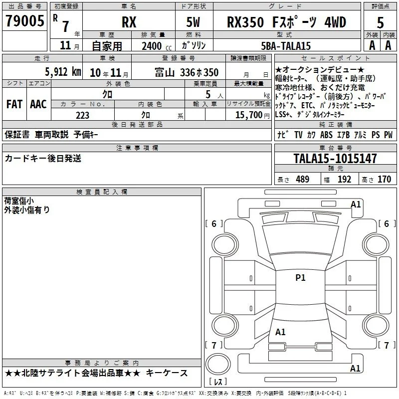Click the overall evaluation score 5
The height and width of the screenshot is (399, 399).
[380, 23]
